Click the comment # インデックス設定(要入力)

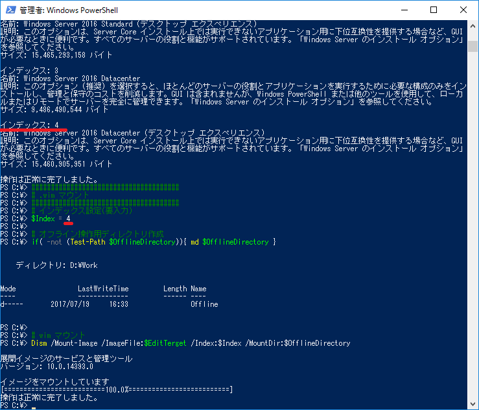82,211
